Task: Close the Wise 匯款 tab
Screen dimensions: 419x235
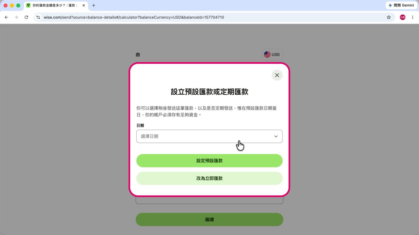Action: click(x=83, y=5)
